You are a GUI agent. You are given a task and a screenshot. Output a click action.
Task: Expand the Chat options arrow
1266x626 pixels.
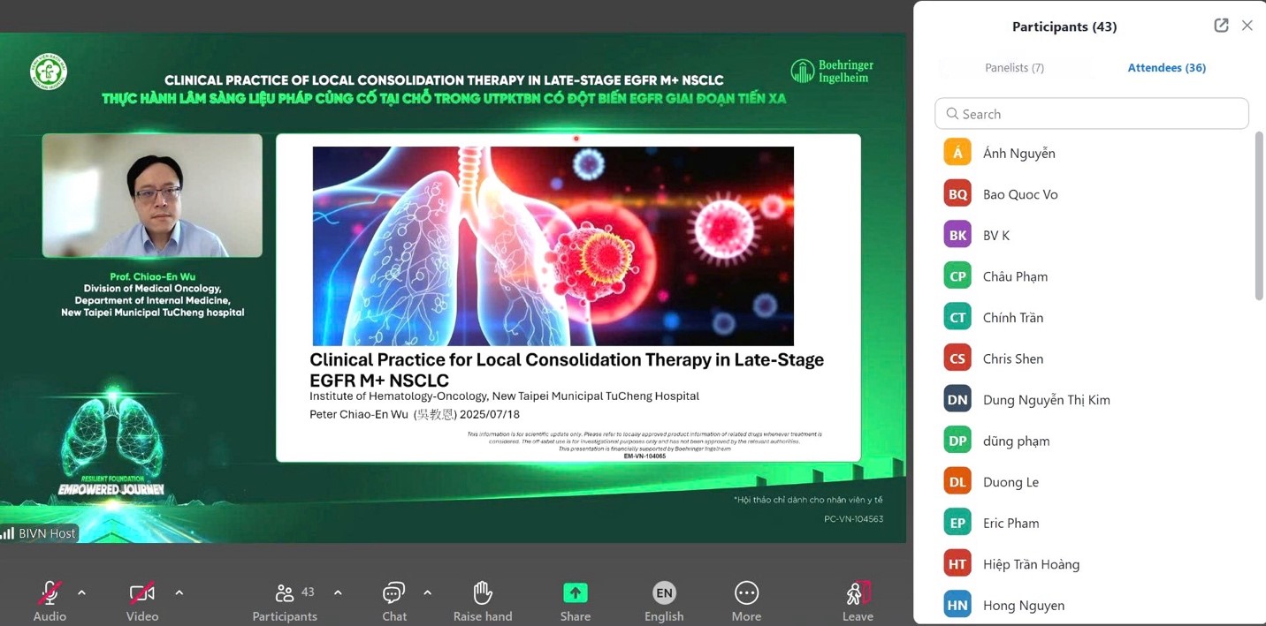[428, 592]
